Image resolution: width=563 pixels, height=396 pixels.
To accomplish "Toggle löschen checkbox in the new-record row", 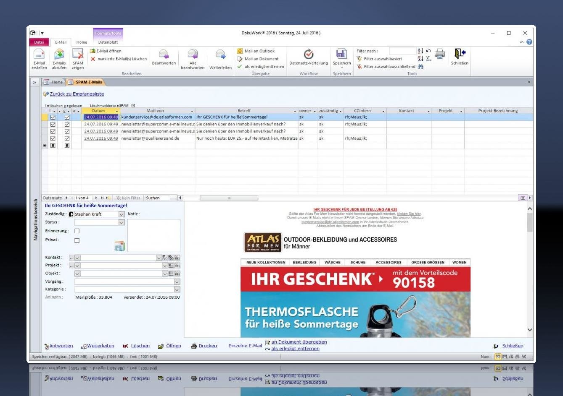I will pyautogui.click(x=53, y=146).
